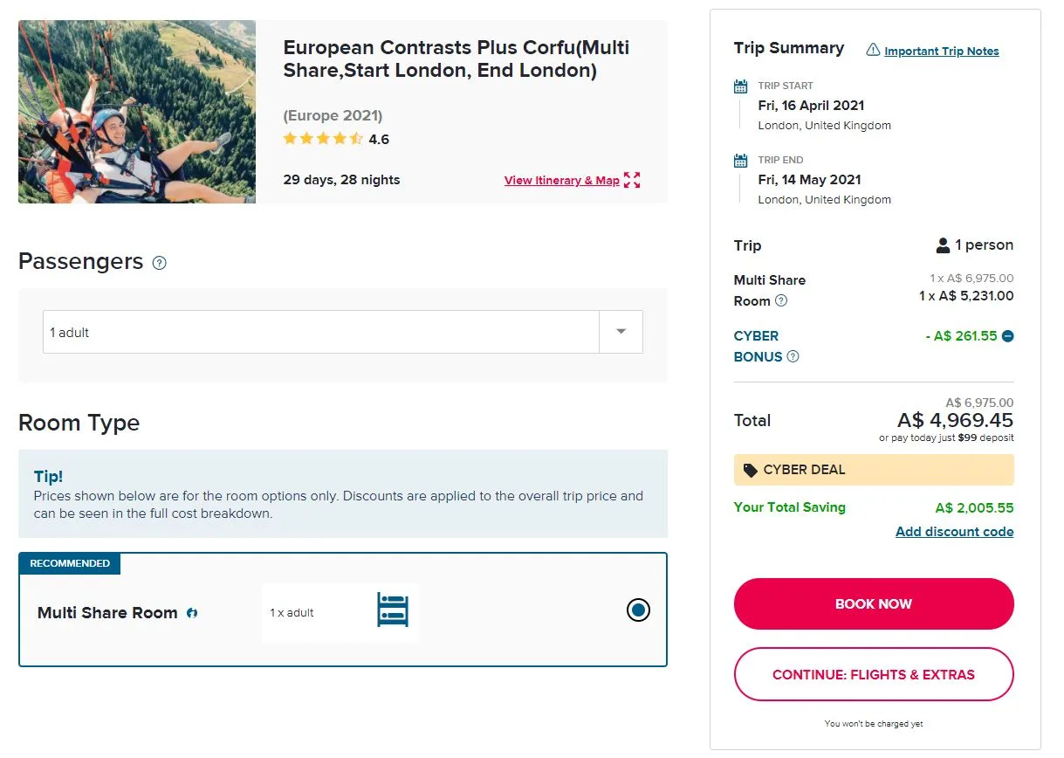Select the Multi Share Room radio button
The image size is (1064, 758).
click(638, 610)
